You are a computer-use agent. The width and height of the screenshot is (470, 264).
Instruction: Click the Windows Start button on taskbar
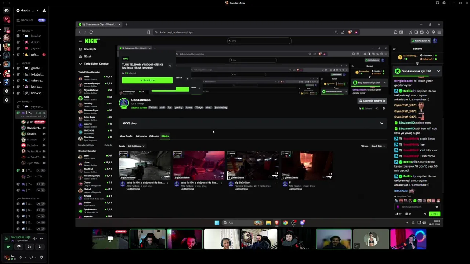click(x=217, y=223)
